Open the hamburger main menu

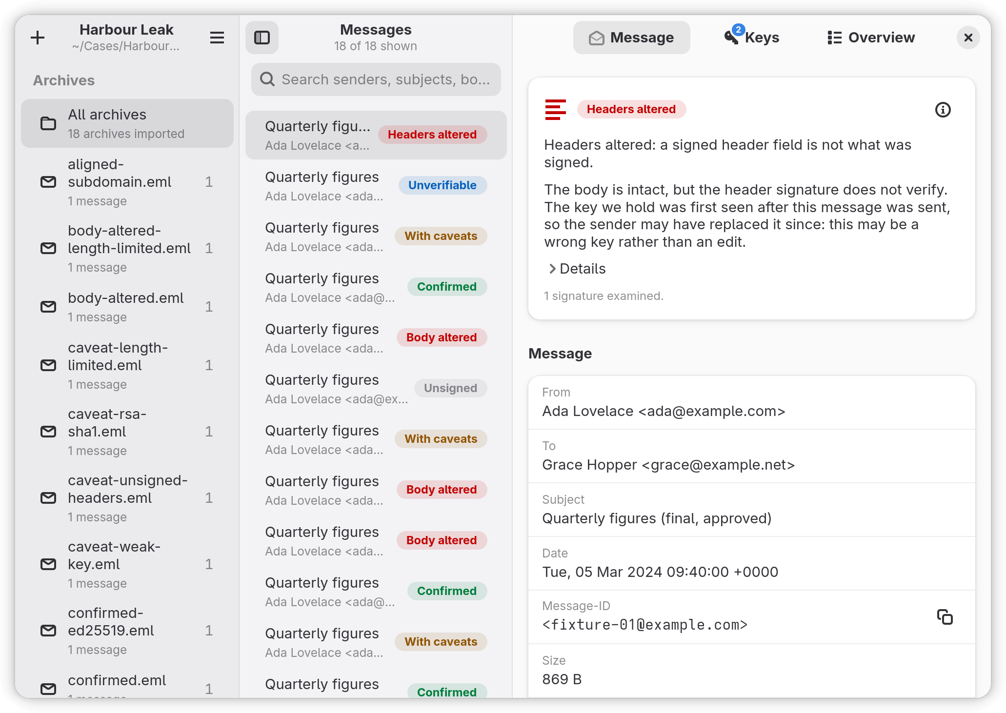[x=217, y=38]
